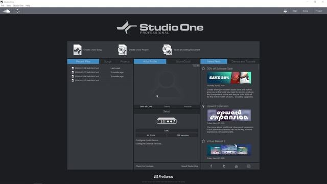Click the Studio One application icon in title bar
This screenshot has height=184, width=327.
coord(2,2)
